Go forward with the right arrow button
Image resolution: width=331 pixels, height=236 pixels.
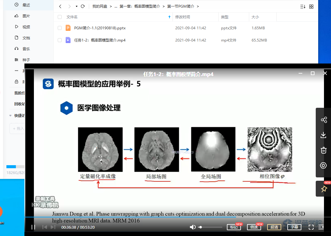tap(69, 6)
